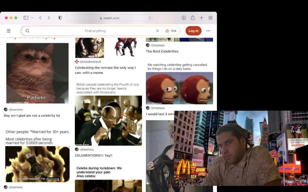Open the three-dot more options menu
The image size is (308, 192).
[208, 31]
